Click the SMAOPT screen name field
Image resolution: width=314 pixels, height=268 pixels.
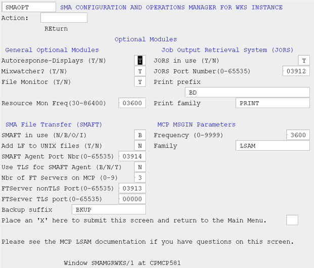(x=29, y=7)
